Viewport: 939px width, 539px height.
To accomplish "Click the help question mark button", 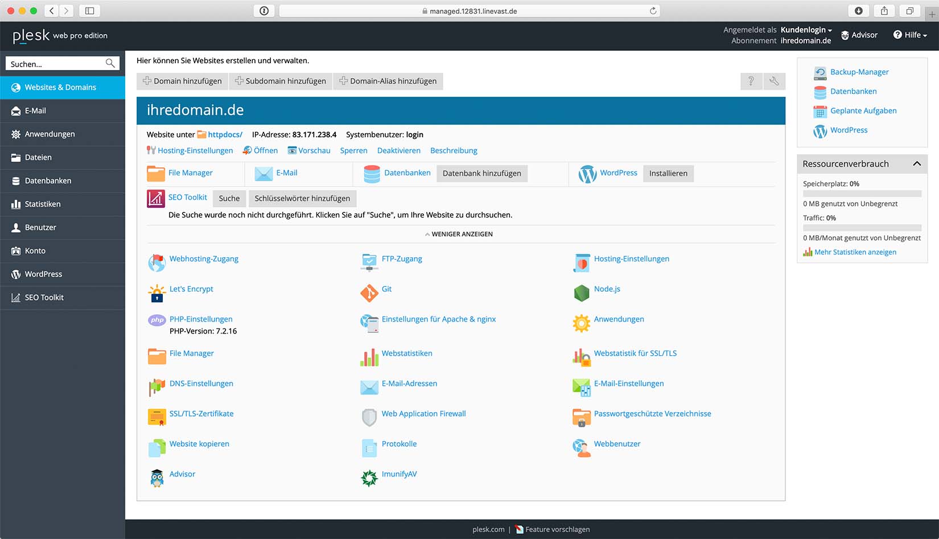I will 751,81.
